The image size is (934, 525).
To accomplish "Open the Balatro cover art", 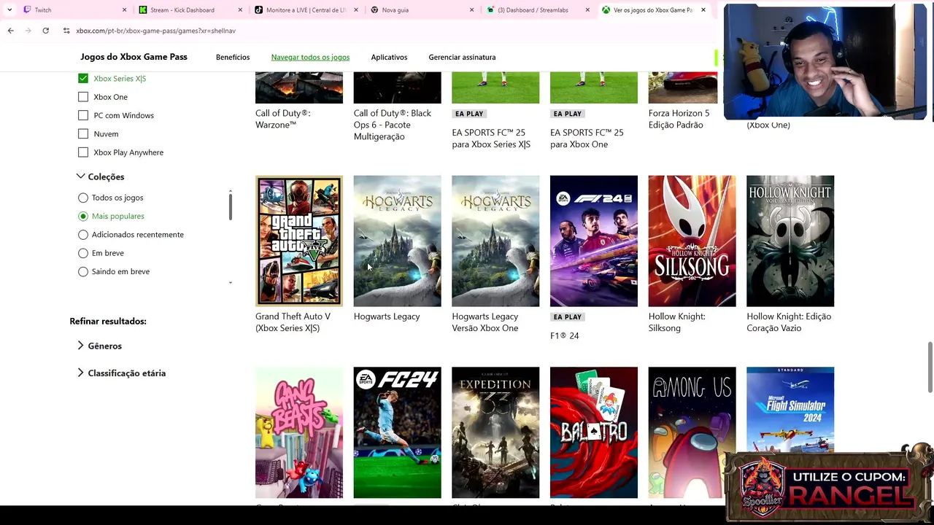I will pyautogui.click(x=594, y=432).
